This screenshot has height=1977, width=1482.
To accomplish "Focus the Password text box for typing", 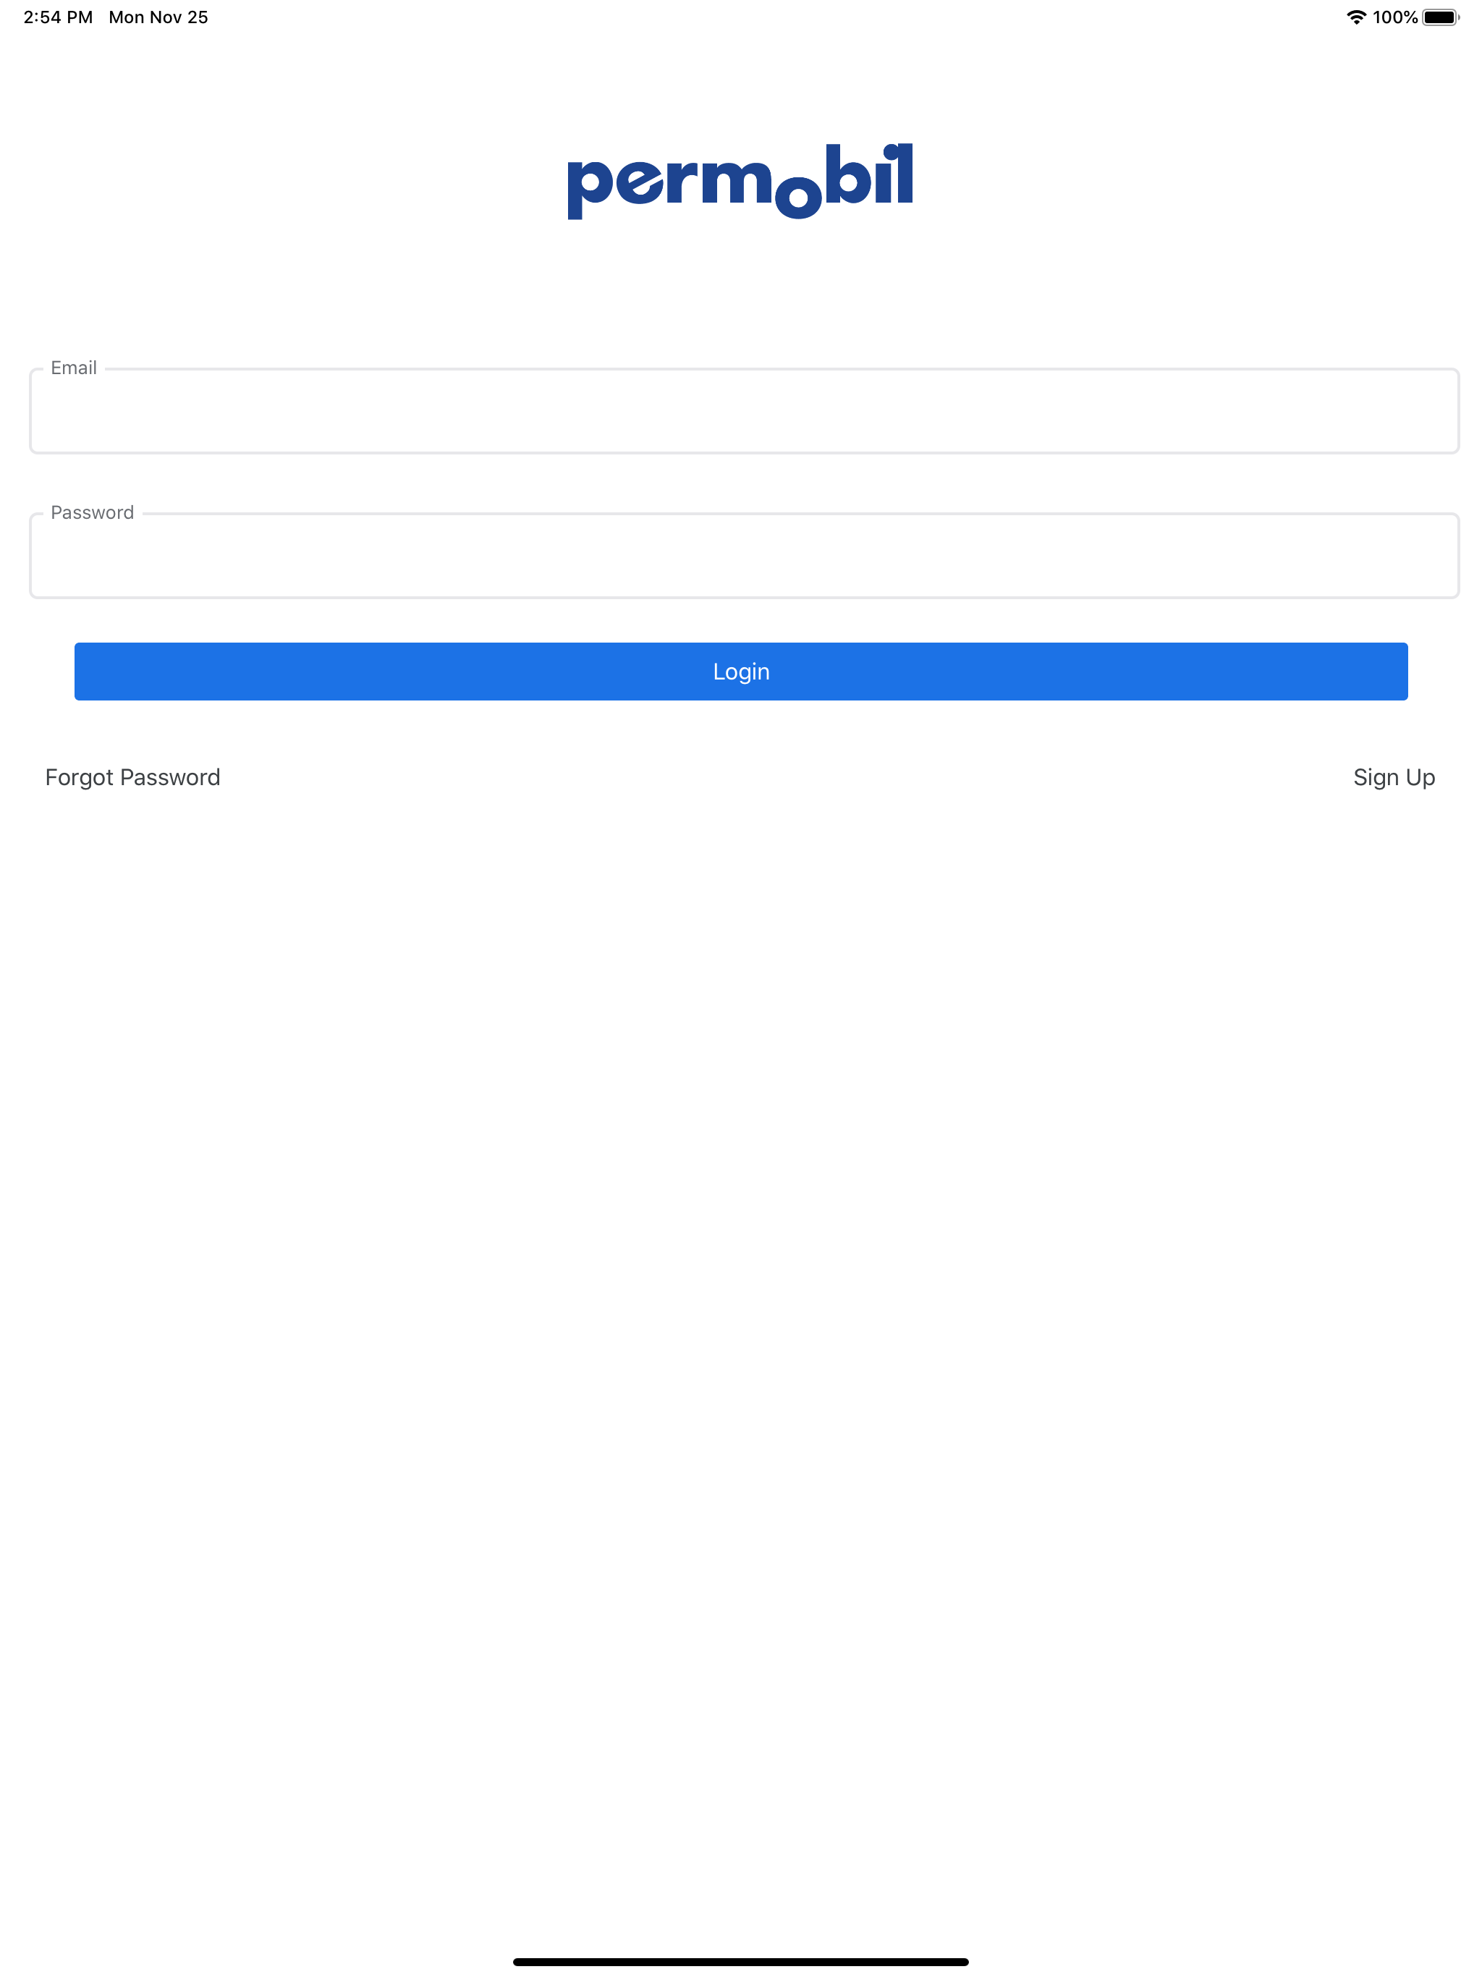I will [x=740, y=555].
